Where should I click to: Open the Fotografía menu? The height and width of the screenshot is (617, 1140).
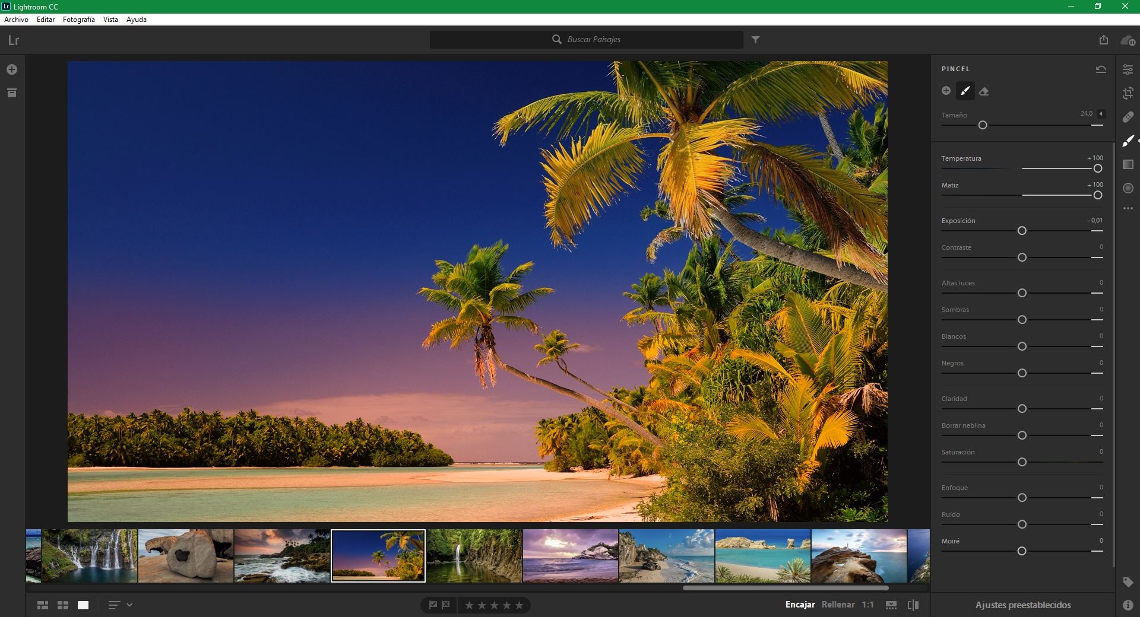point(79,20)
